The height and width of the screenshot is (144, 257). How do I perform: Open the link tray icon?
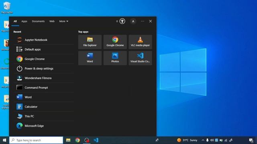point(231,140)
